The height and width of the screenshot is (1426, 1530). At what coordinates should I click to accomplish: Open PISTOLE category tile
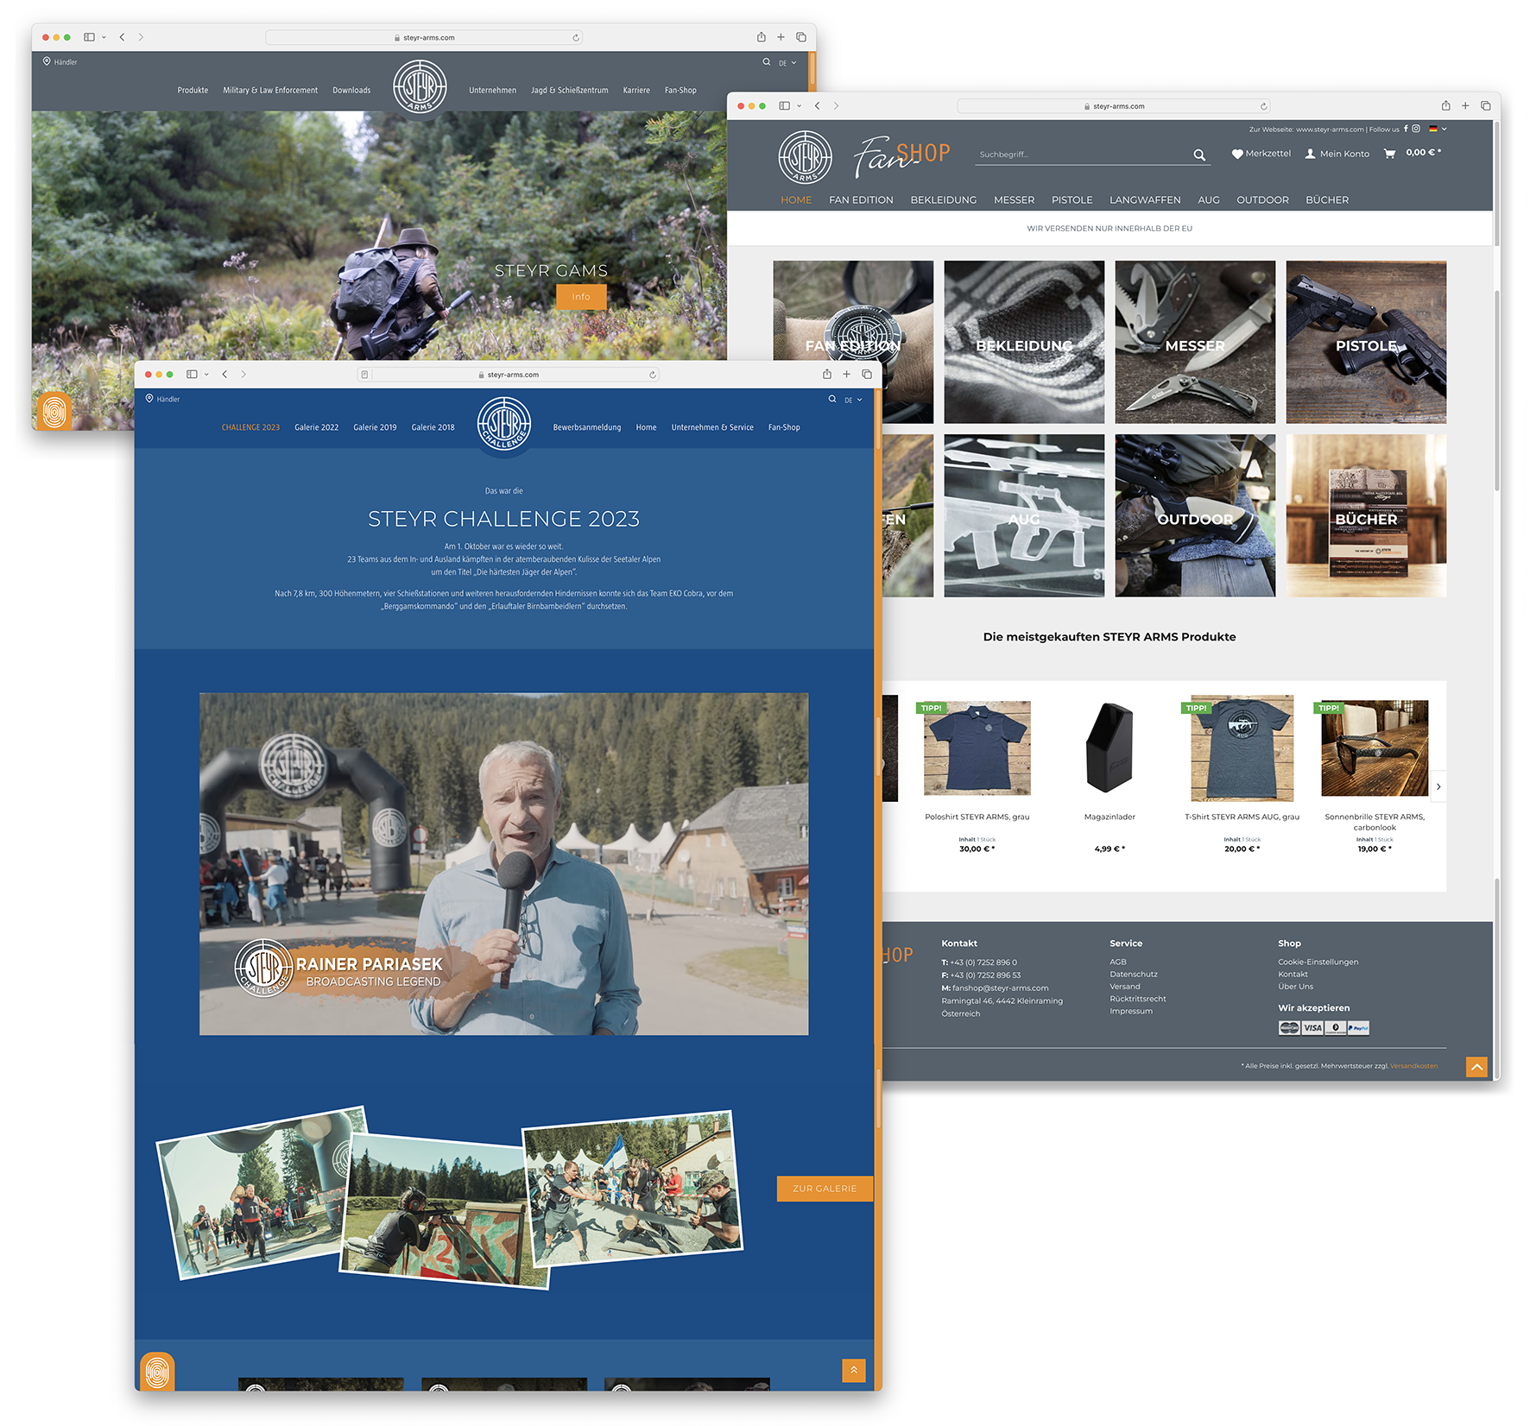(x=1366, y=342)
